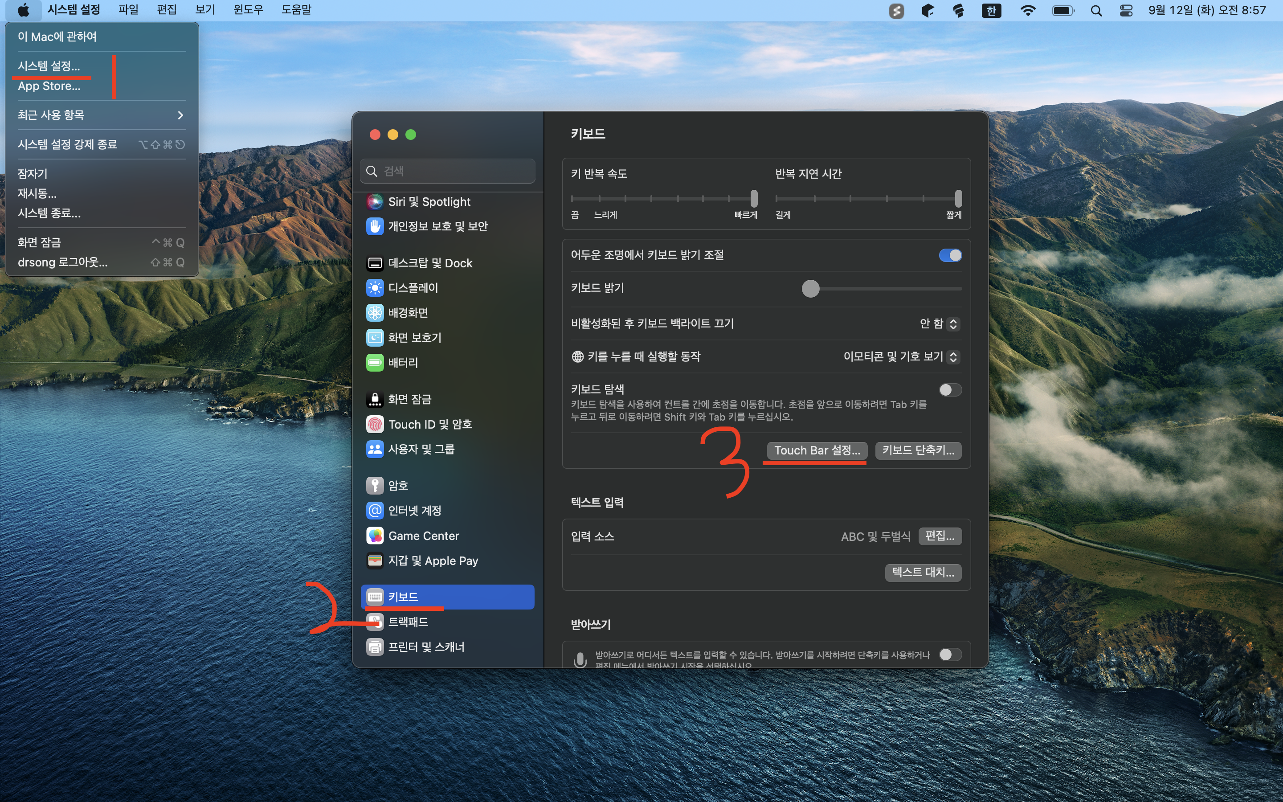This screenshot has width=1283, height=802.
Task: Open Siri 및 Spotlight settings icon
Action: [x=375, y=201]
